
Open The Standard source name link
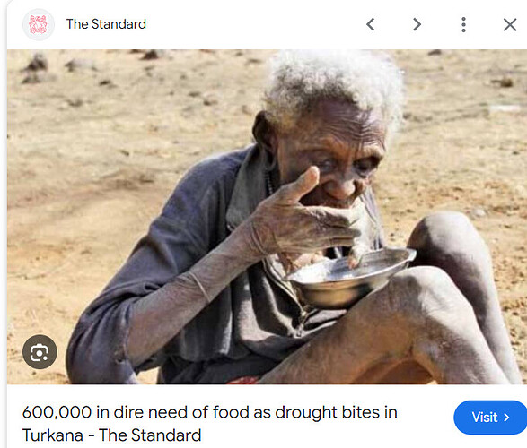[x=106, y=24]
